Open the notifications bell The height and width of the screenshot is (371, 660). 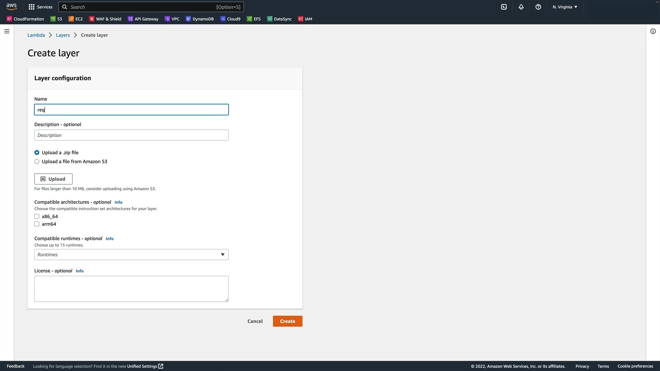(521, 7)
